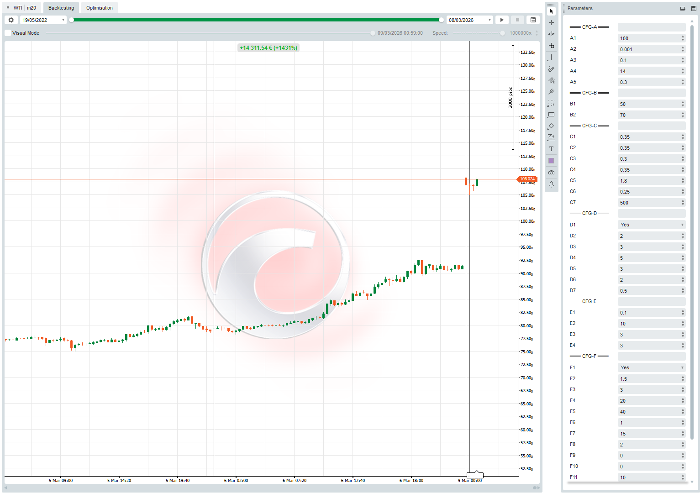Enable the Visual Mode checkbox
This screenshot has height=493, width=700.
tap(7, 32)
